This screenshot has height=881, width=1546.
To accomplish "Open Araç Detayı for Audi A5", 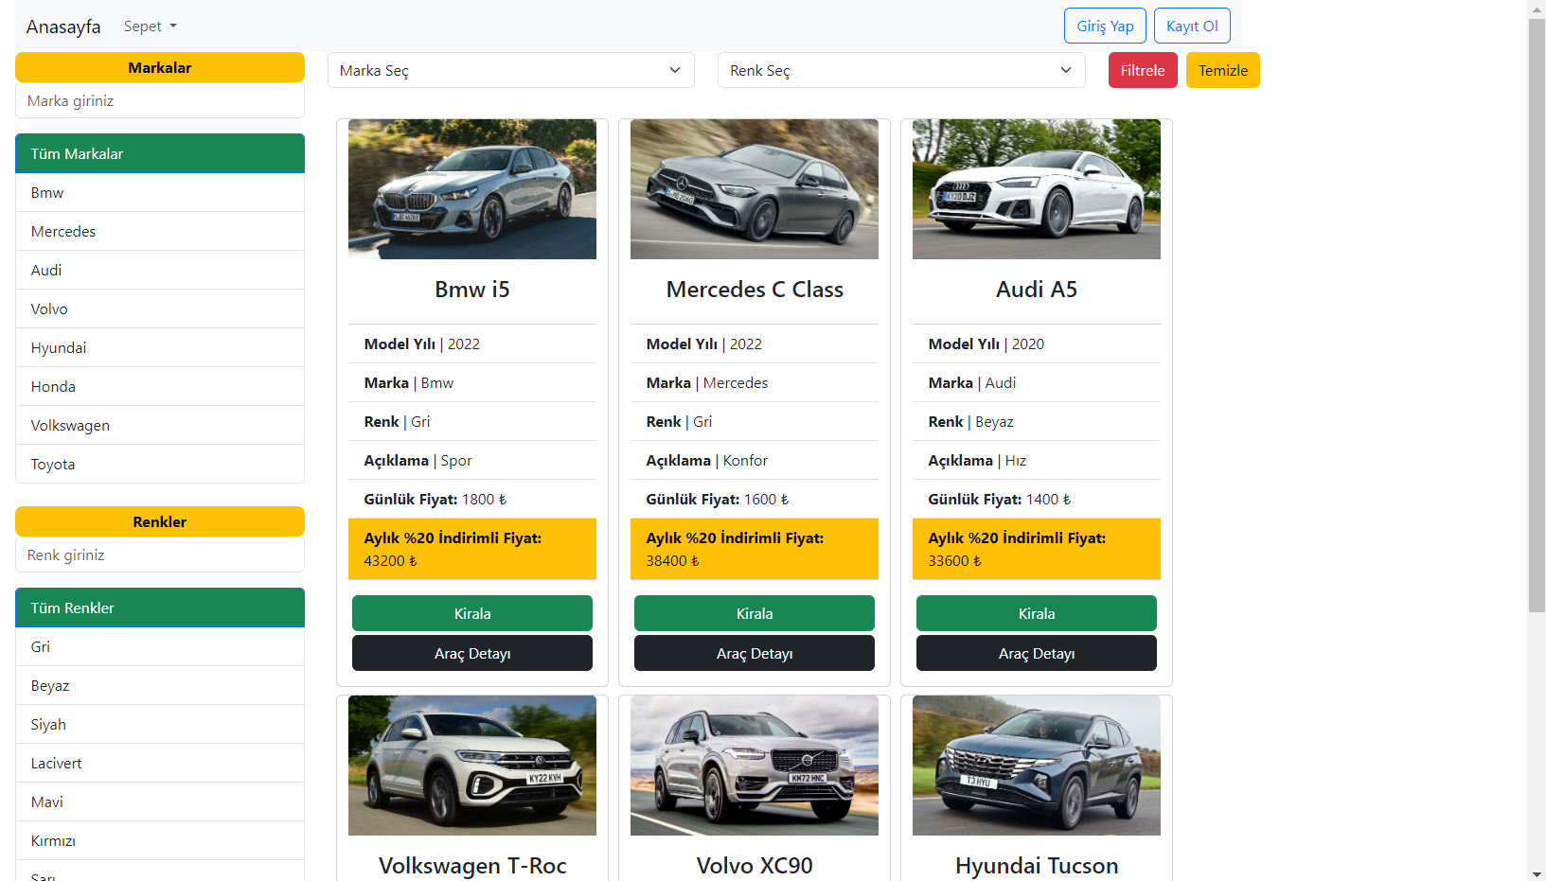I will point(1037,653).
